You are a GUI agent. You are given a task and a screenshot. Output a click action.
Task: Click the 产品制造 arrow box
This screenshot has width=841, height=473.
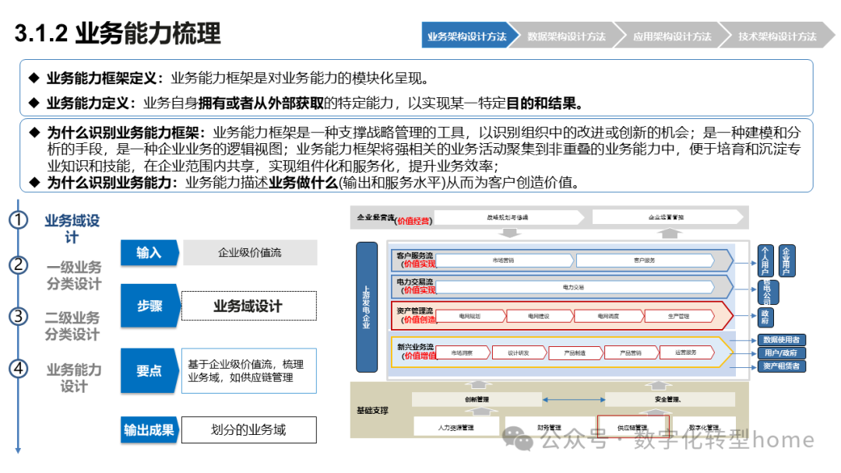pos(575,352)
